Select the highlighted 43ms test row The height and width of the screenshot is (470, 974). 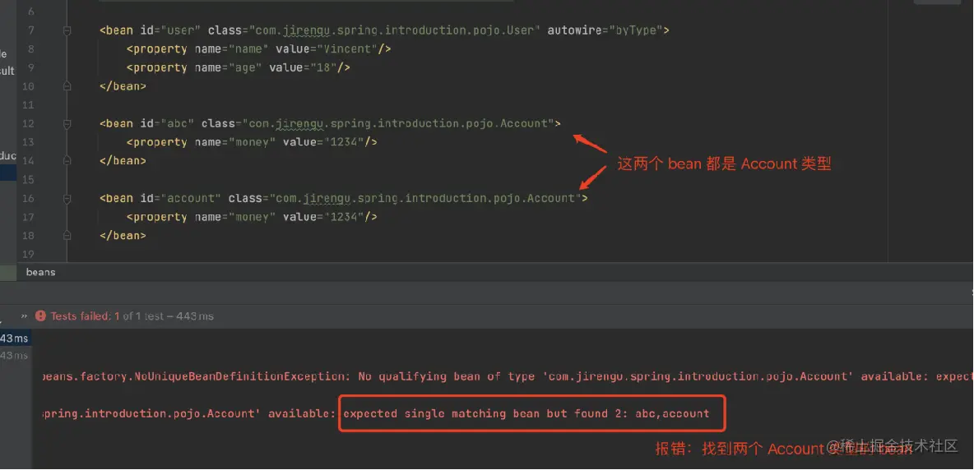coord(15,338)
